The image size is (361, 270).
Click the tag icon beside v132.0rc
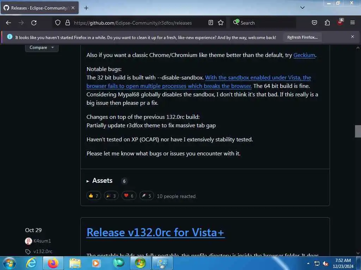pos(28,252)
